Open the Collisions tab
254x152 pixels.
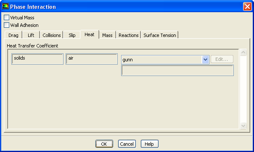51,35
